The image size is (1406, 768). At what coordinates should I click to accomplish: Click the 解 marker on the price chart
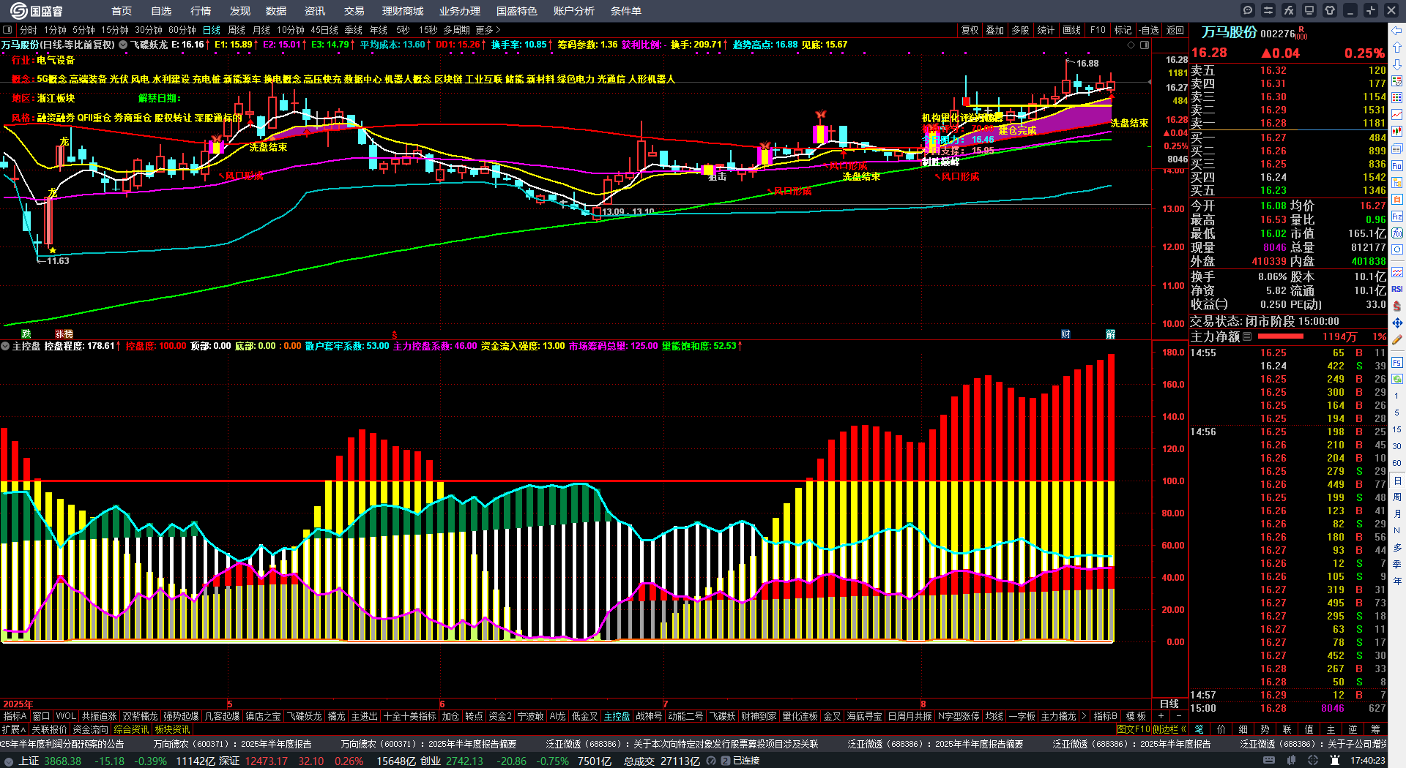click(1110, 334)
